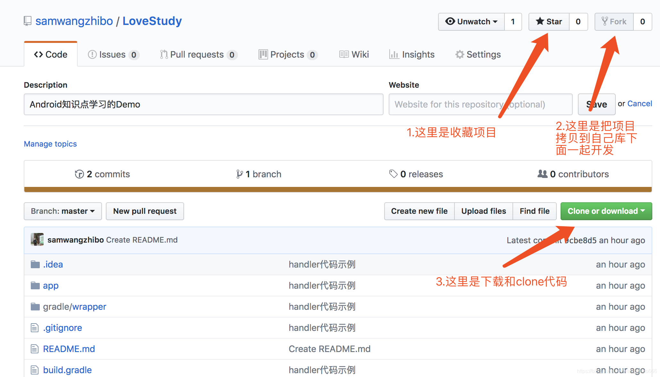The image size is (660, 377).
Task: Switch to the Issues tab
Action: [x=114, y=54]
